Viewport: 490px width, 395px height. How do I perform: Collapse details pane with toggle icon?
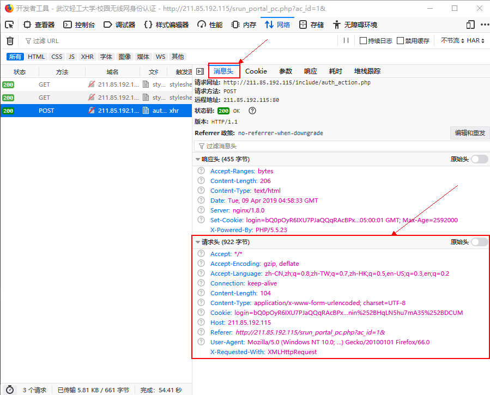click(200, 71)
